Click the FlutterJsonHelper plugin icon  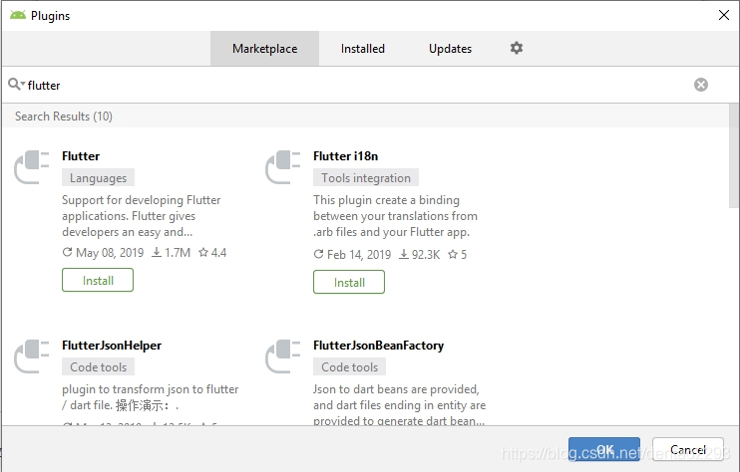pyautogui.click(x=32, y=356)
